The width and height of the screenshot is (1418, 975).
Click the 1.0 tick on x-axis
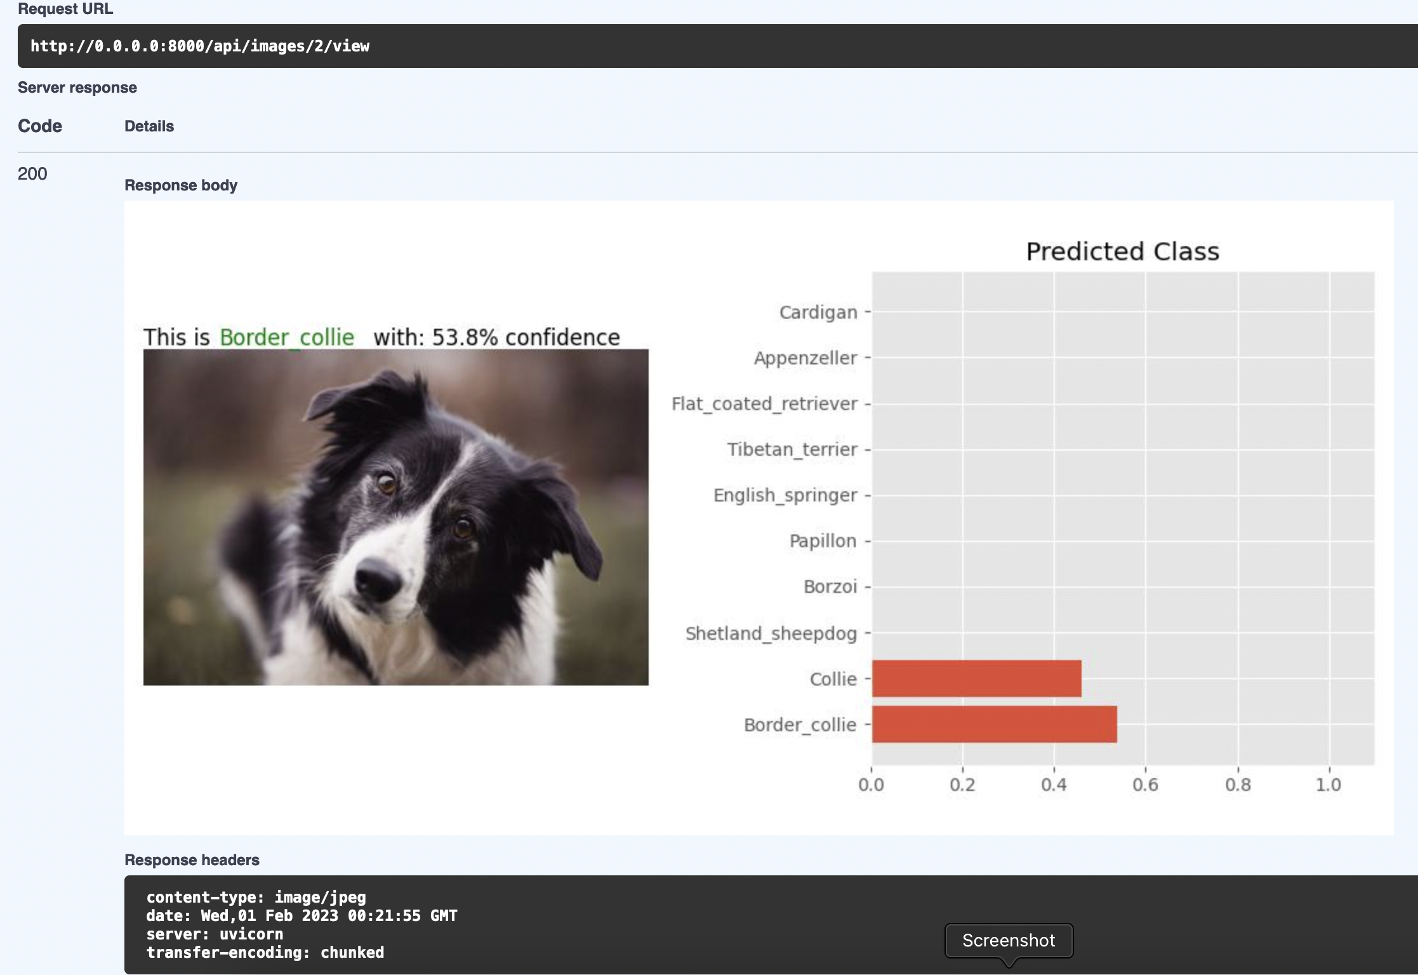pyautogui.click(x=1328, y=785)
